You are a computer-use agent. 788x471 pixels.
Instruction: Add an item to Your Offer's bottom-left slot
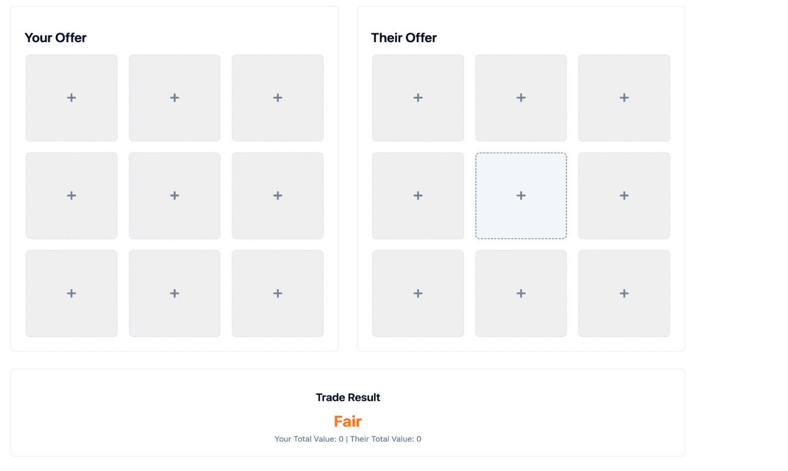click(71, 293)
